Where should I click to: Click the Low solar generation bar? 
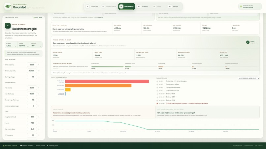click(65, 94)
